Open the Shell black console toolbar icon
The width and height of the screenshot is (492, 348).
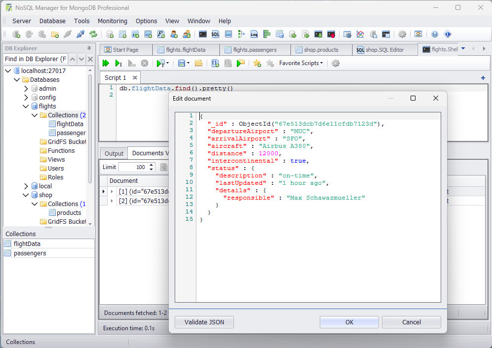click(x=203, y=34)
